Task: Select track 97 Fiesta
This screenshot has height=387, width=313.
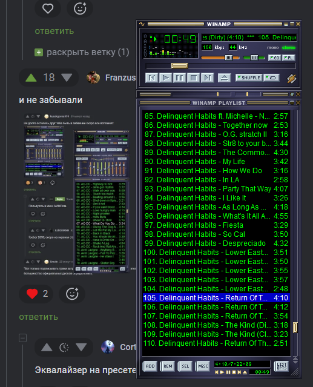Action: 216,225
